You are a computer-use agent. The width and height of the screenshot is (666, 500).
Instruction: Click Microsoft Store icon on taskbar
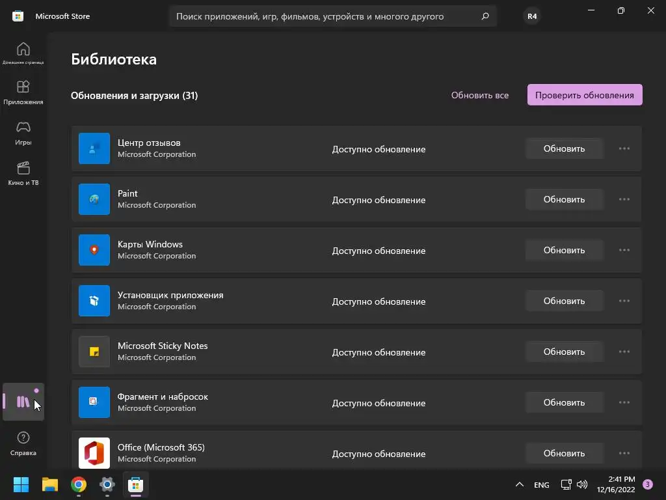tap(136, 484)
